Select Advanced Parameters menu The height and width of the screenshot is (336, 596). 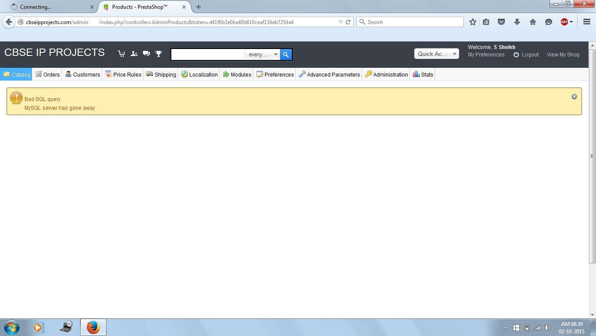tap(329, 74)
